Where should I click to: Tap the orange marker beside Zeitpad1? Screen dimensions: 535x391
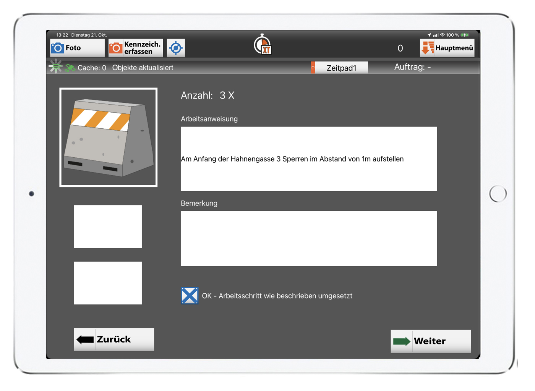click(x=313, y=68)
